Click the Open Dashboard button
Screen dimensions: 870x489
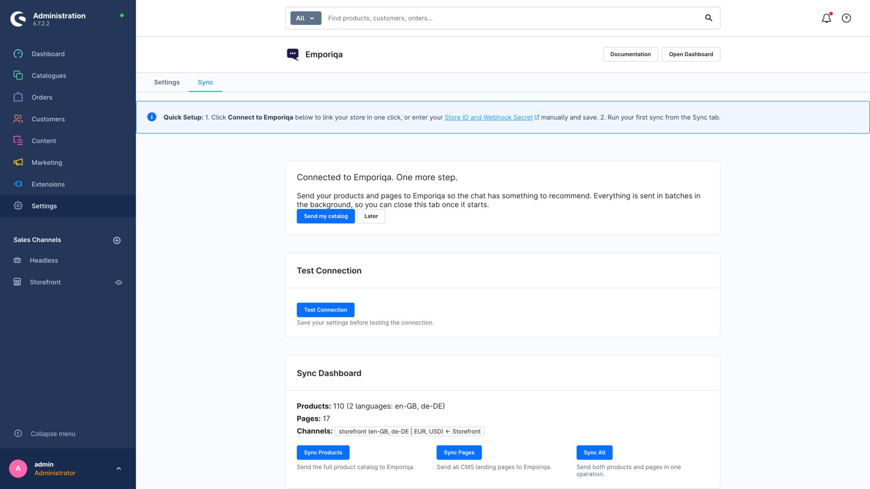[x=691, y=54]
